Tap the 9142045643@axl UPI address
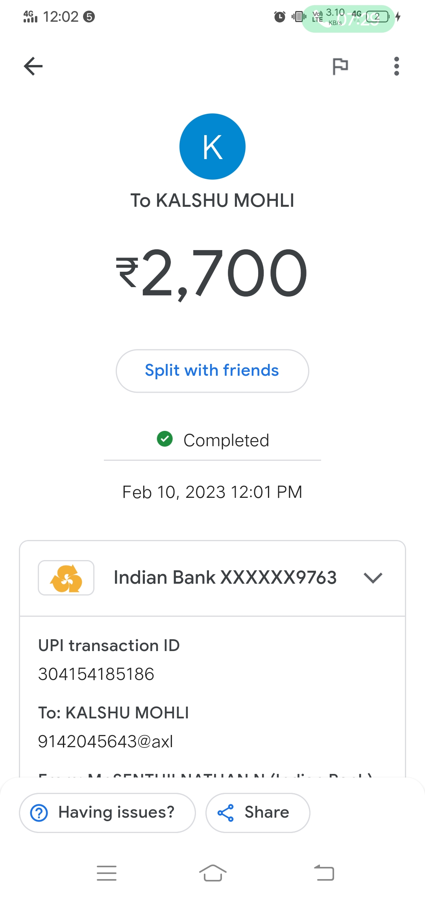 105,742
